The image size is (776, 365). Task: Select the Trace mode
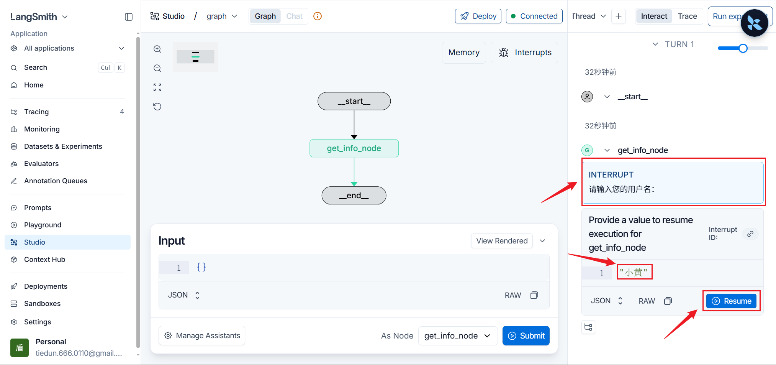[x=687, y=16]
